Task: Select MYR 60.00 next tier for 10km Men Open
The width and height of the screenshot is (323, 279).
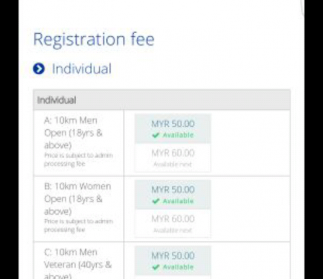Action: (173, 158)
